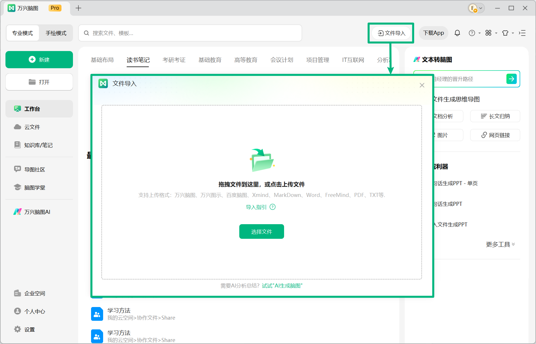Click the 学习方法 shared file icon, first row
536x344 pixels.
[x=97, y=314]
